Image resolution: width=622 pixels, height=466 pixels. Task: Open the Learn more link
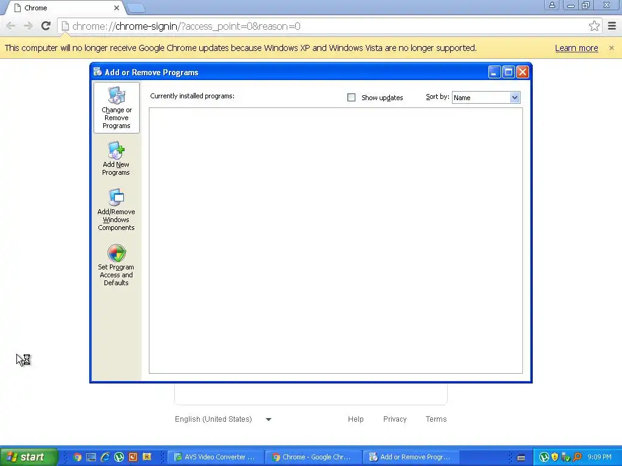(576, 48)
